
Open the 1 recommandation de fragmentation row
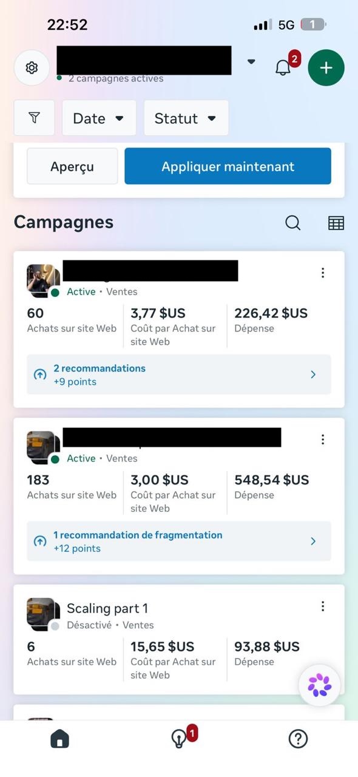(179, 541)
